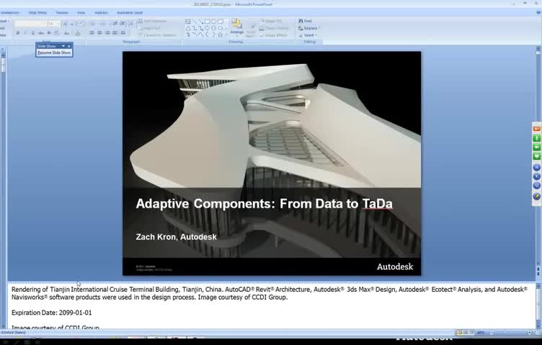Switch to Slide Sorter view in status bar

click(x=466, y=333)
